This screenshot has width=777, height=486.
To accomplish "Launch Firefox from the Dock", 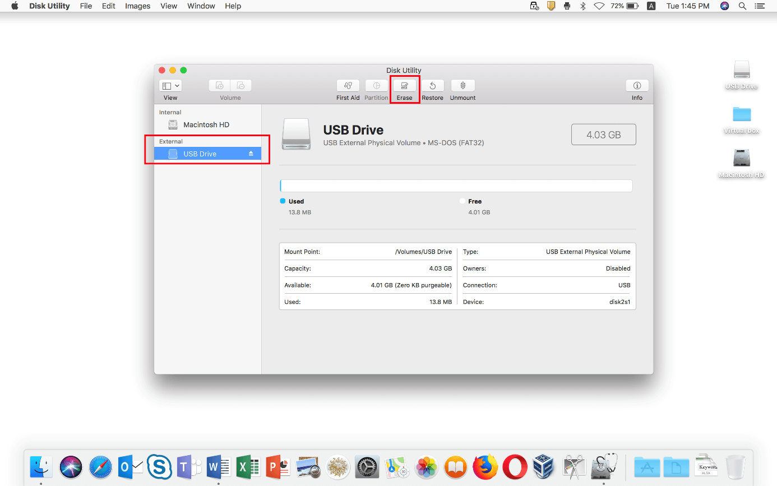I will click(x=485, y=467).
